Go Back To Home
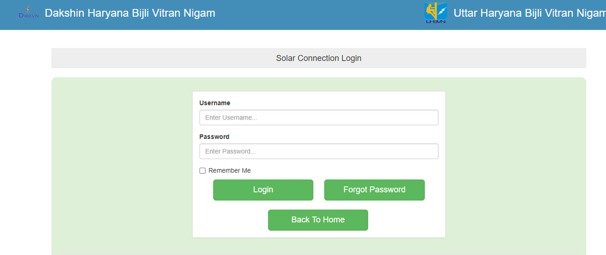The width and height of the screenshot is (606, 255). (x=318, y=220)
